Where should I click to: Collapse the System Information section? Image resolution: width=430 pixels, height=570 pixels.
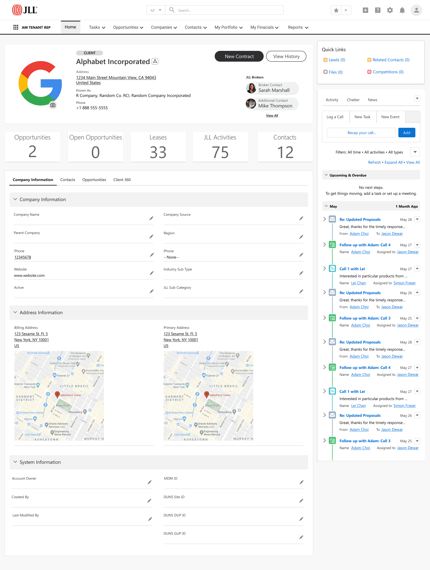click(15, 462)
